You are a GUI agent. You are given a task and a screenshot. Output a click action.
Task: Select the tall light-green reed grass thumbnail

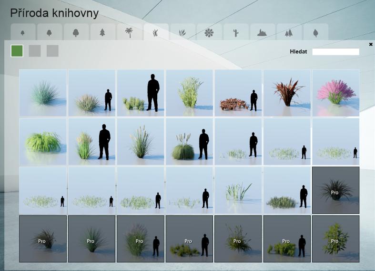(x=189, y=93)
